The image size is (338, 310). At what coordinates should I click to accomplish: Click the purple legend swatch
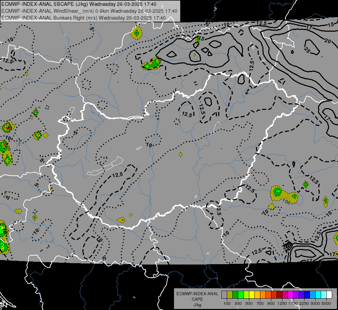click(296, 294)
